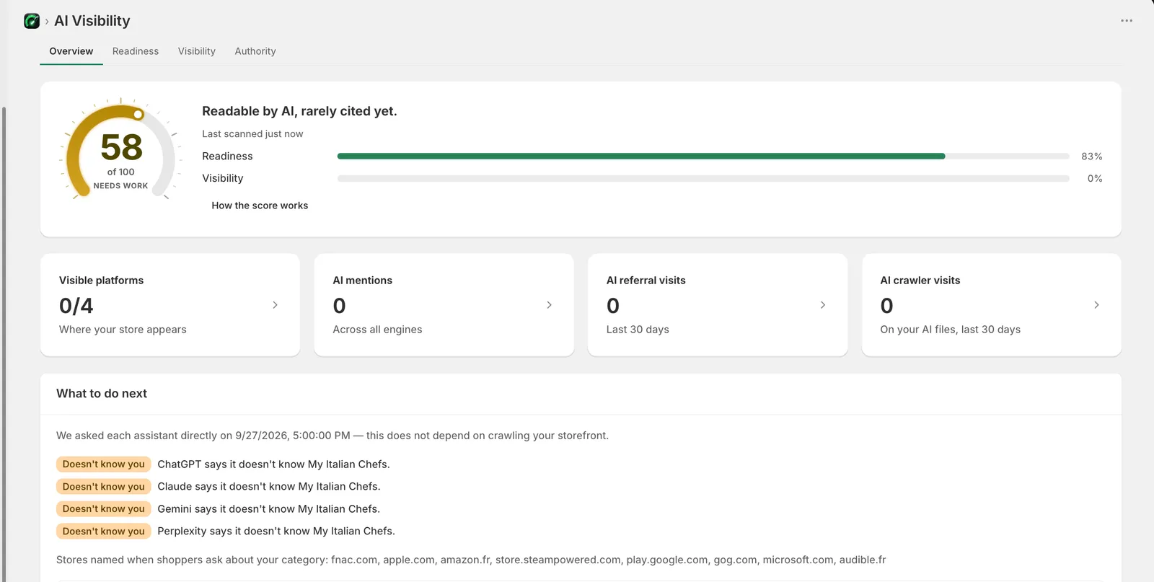
Task: Click the Last scanned just now text
Action: [x=252, y=134]
